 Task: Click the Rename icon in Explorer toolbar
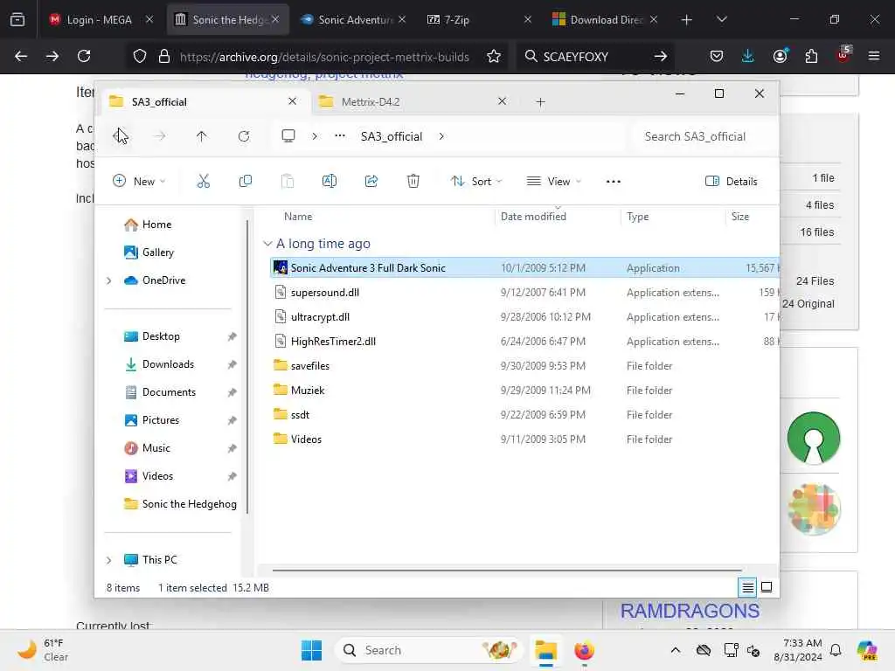tap(330, 182)
